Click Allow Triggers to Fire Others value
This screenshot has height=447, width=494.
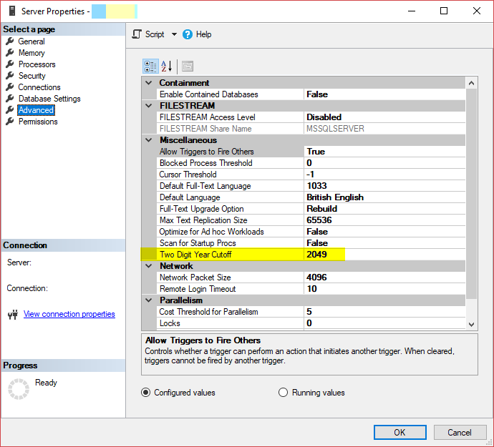384,152
